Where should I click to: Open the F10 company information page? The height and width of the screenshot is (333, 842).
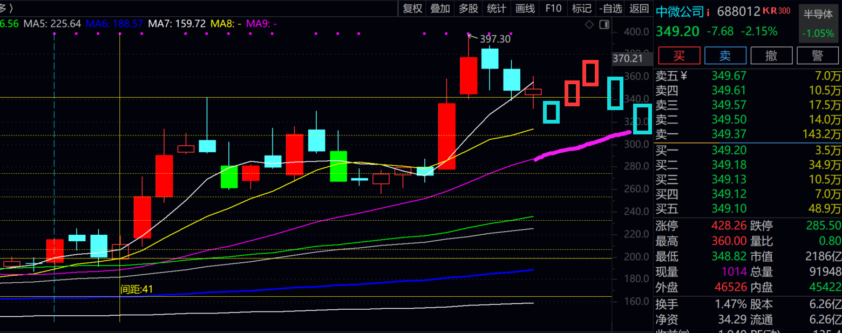(553, 8)
